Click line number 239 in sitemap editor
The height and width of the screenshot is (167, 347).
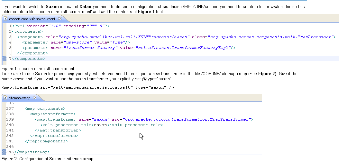10,119
